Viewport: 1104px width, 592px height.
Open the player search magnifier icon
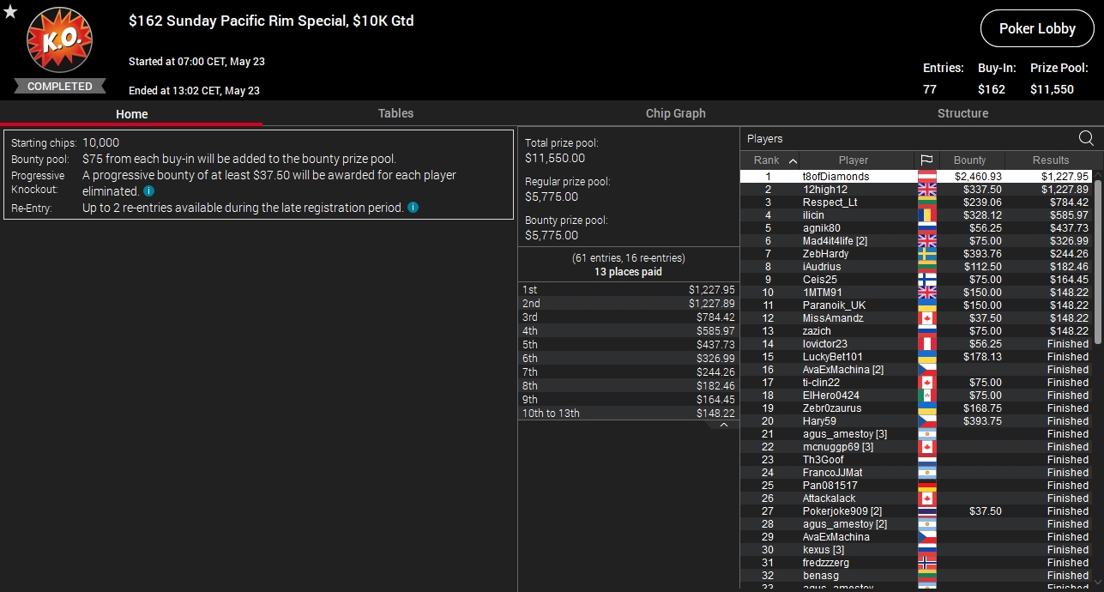click(1086, 138)
